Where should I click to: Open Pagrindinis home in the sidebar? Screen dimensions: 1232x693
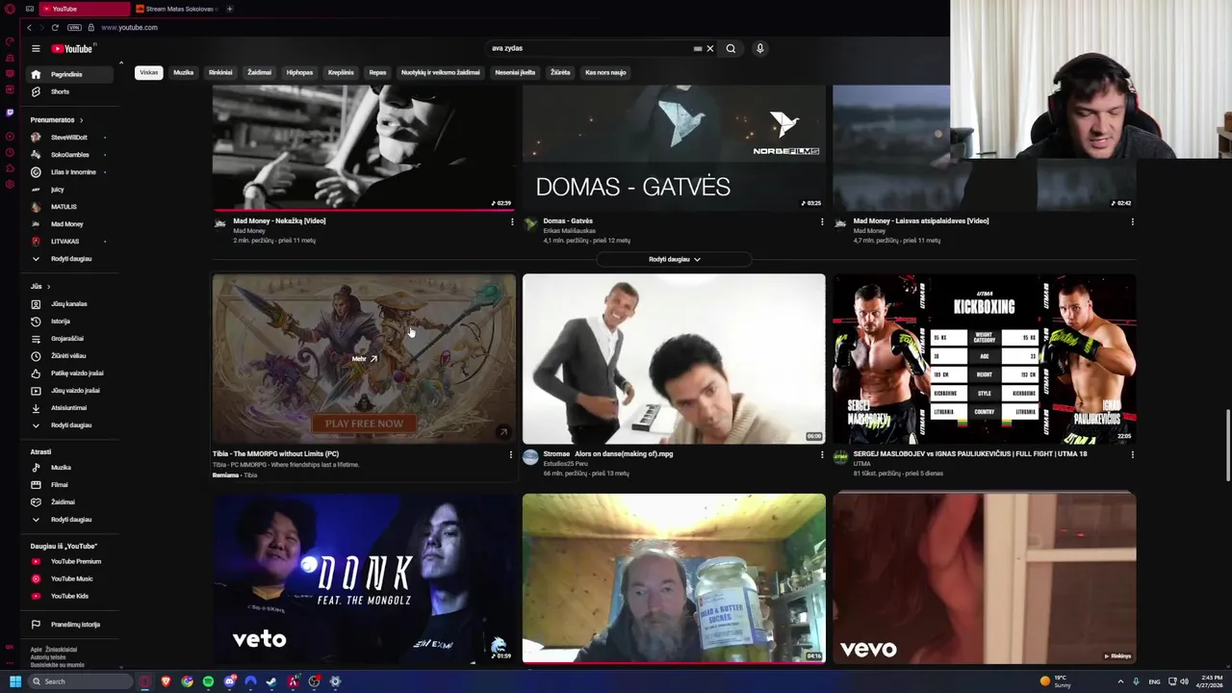tap(69, 74)
